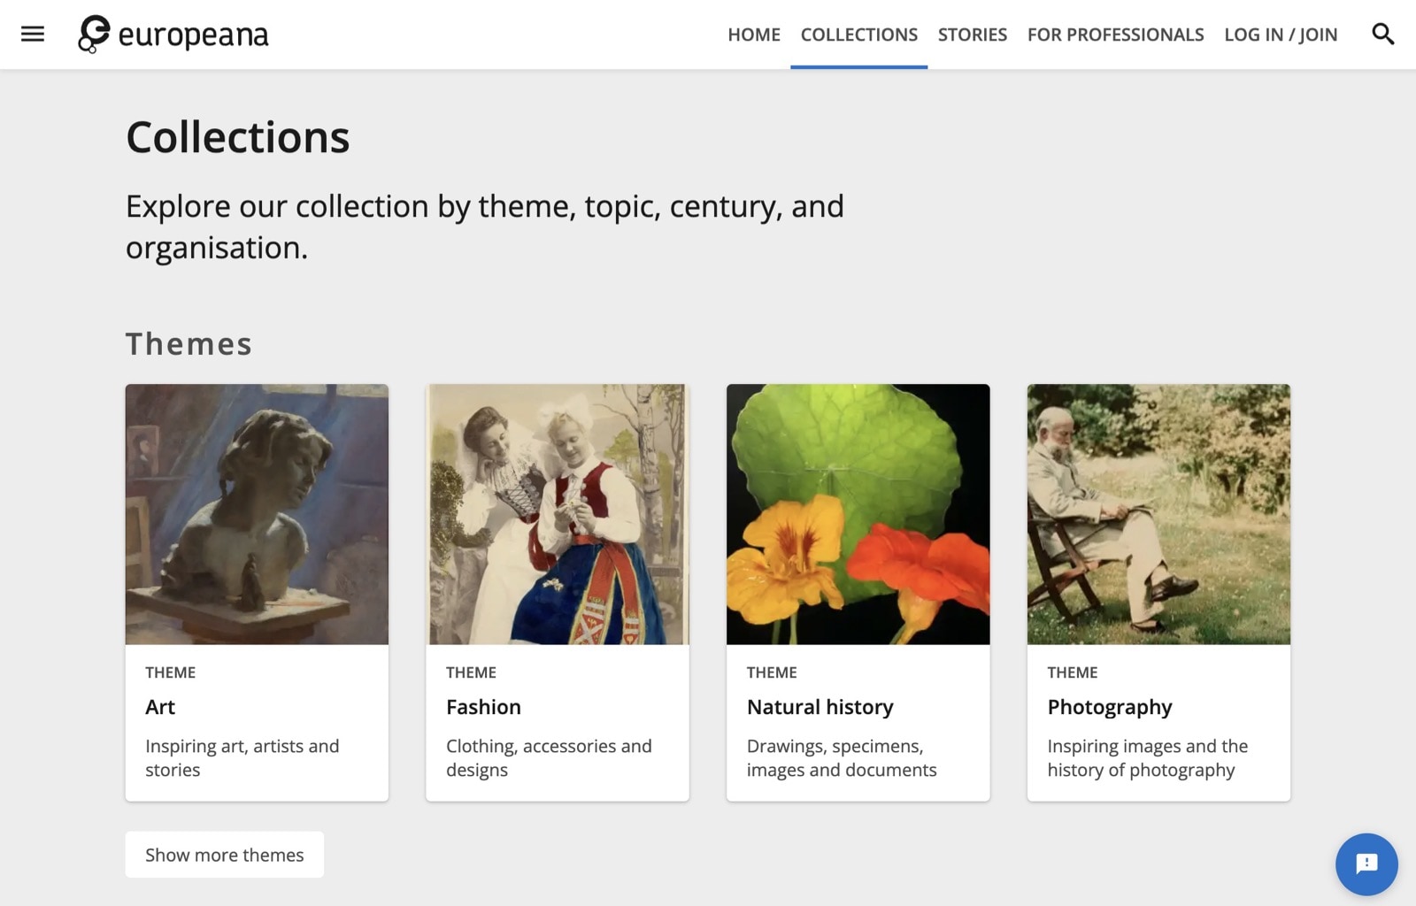Screen dimensions: 1416x906
Task: Click Show more themes button
Action: pyautogui.click(x=224, y=855)
